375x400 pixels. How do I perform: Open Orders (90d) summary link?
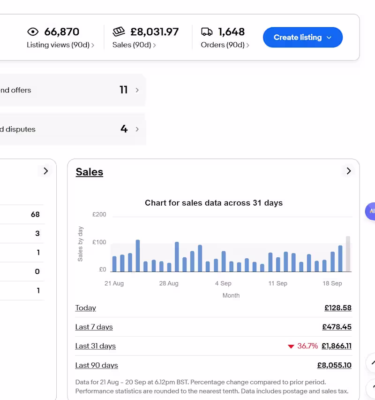(x=225, y=45)
